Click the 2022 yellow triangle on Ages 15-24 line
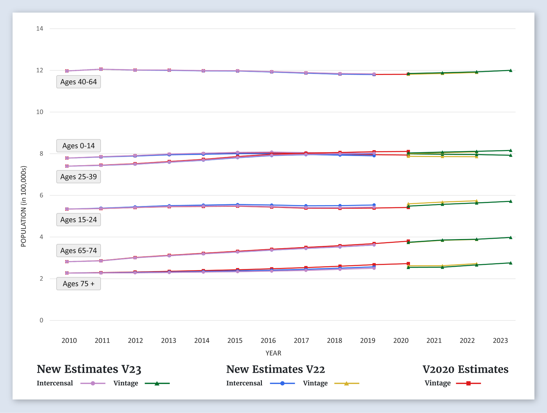This screenshot has height=413, width=547. [x=477, y=201]
